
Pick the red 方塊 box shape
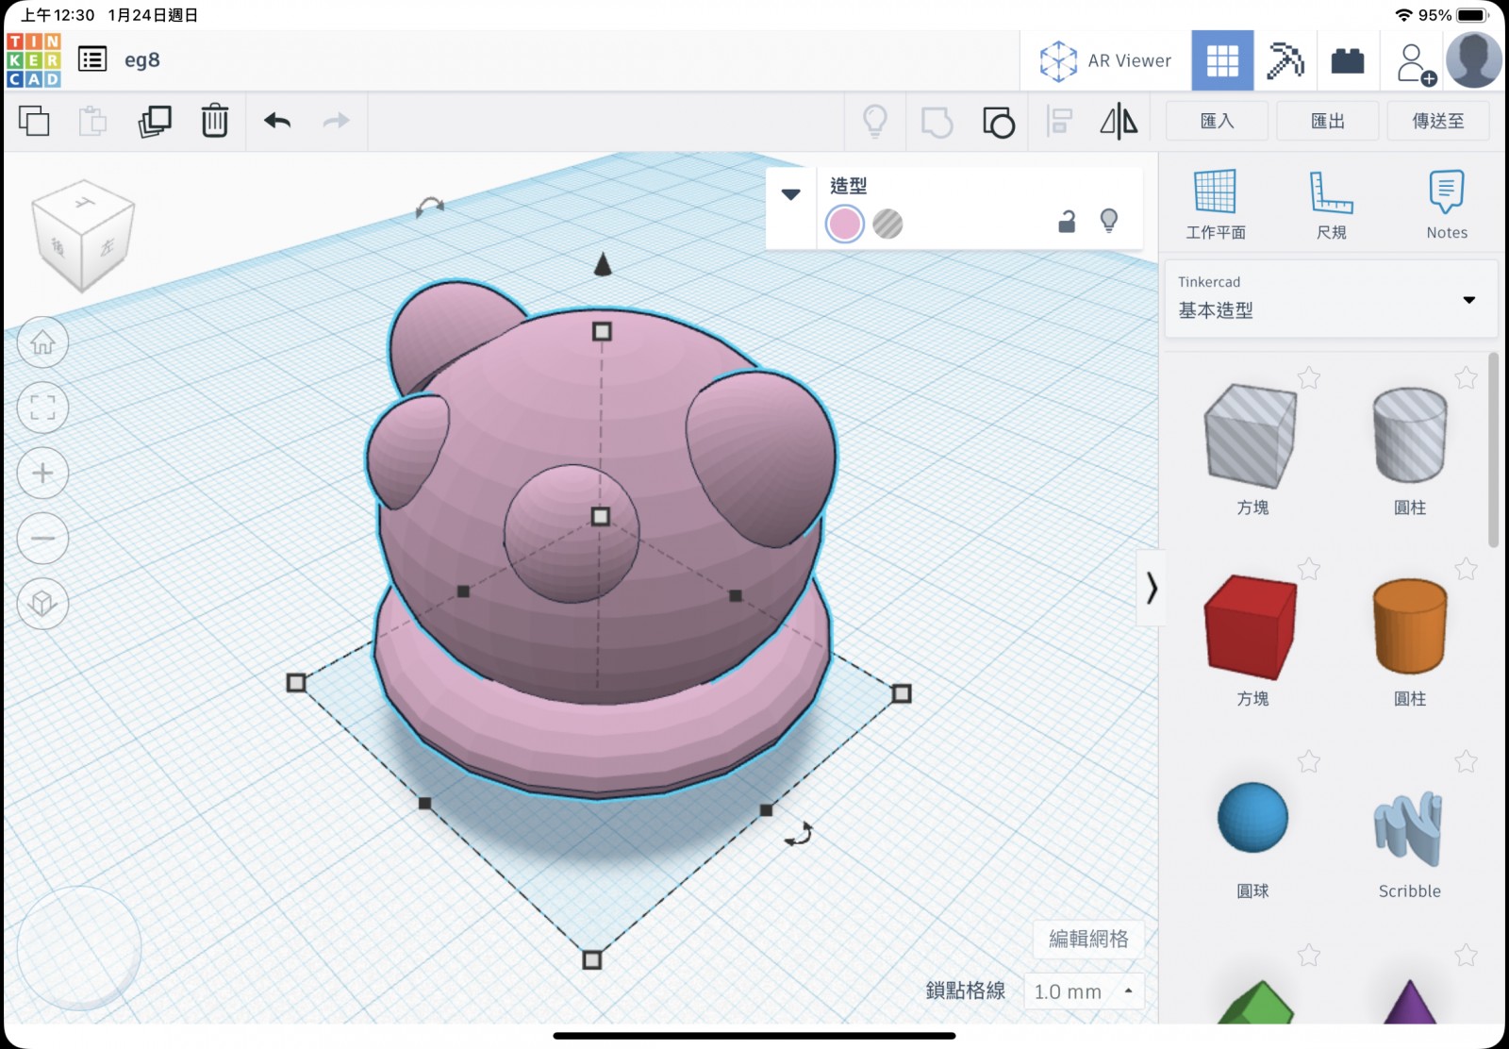click(1251, 626)
